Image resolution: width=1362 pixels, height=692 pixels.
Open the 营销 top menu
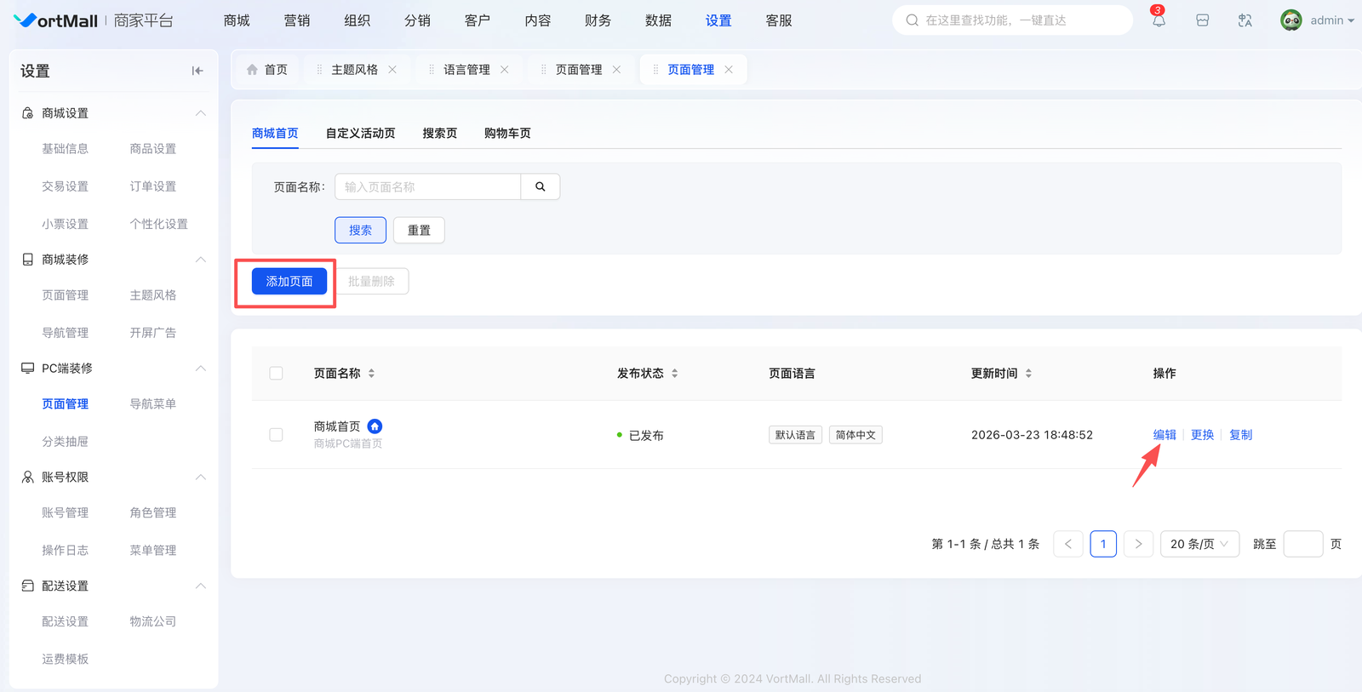pyautogui.click(x=297, y=20)
